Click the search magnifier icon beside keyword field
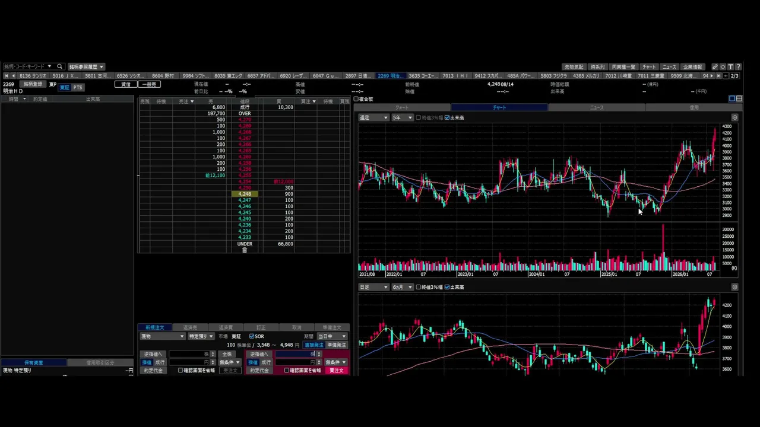This screenshot has height=427, width=760. click(x=59, y=66)
